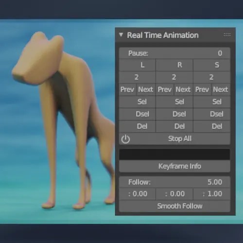Image resolution: width=243 pixels, height=243 pixels.
Task: Open Keyframe Info
Action: click(174, 166)
